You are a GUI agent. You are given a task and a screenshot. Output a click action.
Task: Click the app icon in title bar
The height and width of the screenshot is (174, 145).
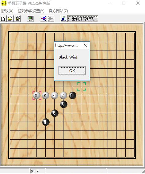pos(4,3)
